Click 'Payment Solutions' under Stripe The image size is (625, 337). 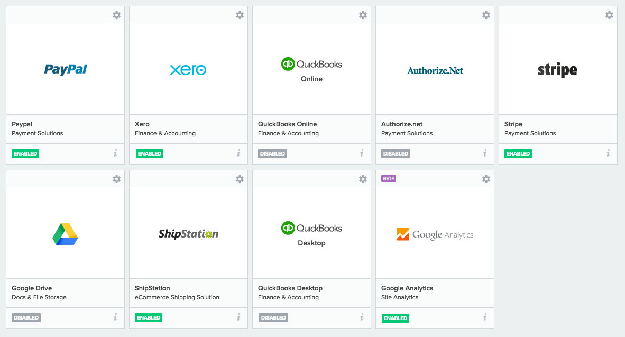(530, 133)
